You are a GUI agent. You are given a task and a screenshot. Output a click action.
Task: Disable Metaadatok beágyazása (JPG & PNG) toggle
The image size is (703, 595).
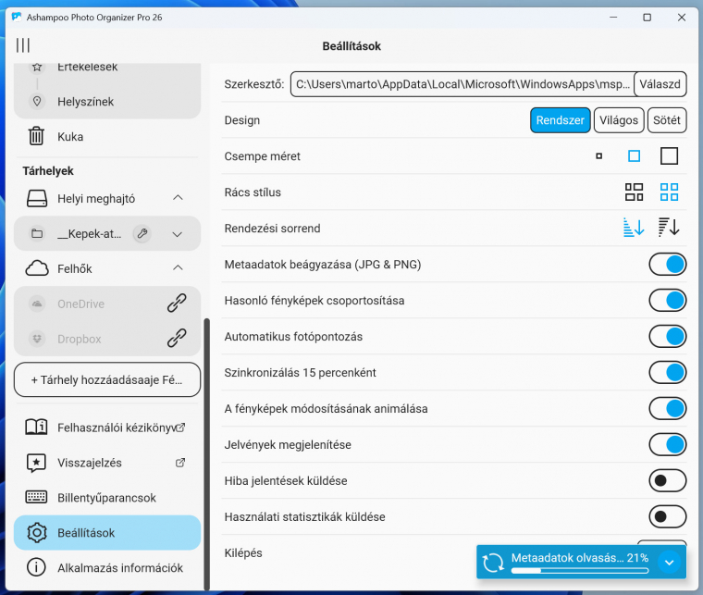(667, 265)
